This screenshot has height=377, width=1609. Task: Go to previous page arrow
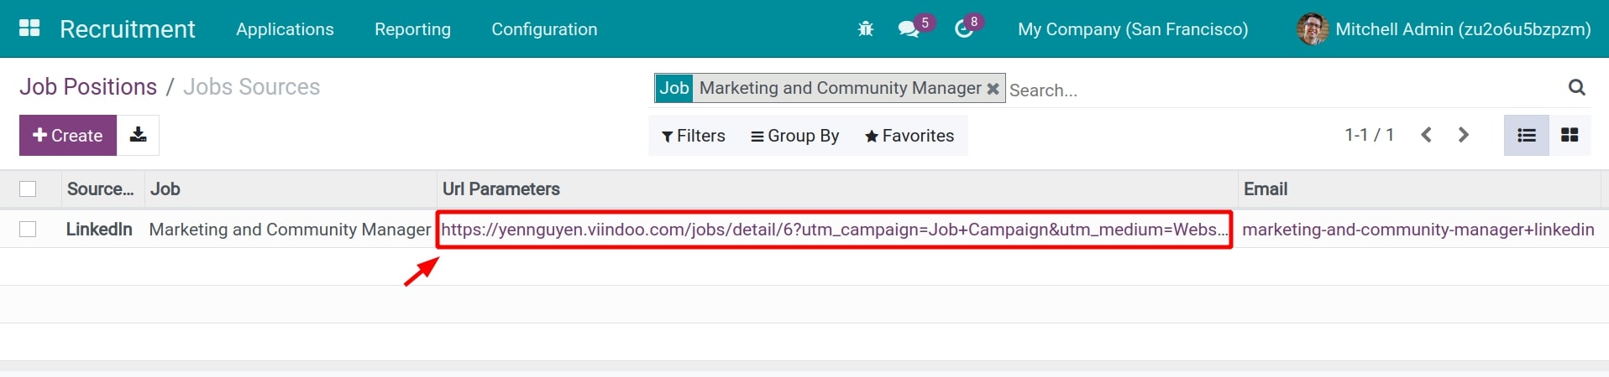coord(1426,135)
